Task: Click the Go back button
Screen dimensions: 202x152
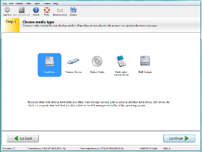Action: [x=23, y=138]
